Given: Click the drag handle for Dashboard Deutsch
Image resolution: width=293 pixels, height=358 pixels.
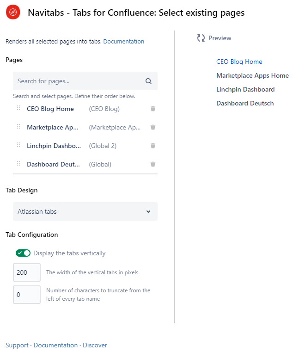Looking at the screenshot, I should coord(18,164).
